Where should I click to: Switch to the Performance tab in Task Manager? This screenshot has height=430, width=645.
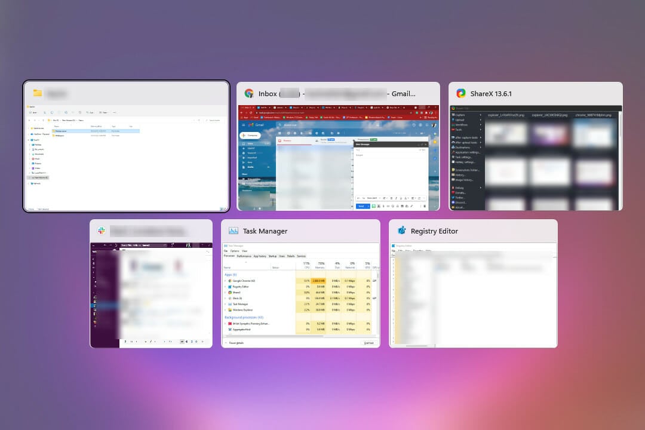coord(243,256)
